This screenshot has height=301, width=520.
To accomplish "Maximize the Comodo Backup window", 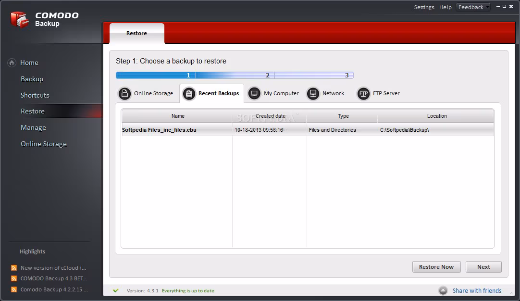I will pos(505,6).
